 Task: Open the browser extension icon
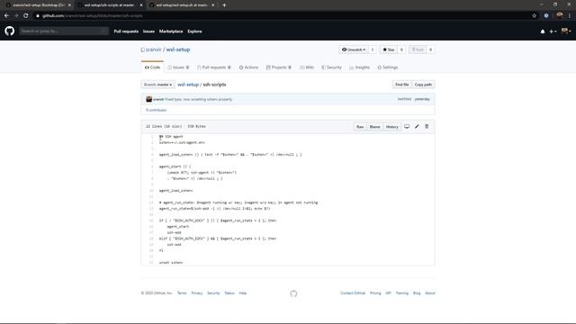pos(546,16)
